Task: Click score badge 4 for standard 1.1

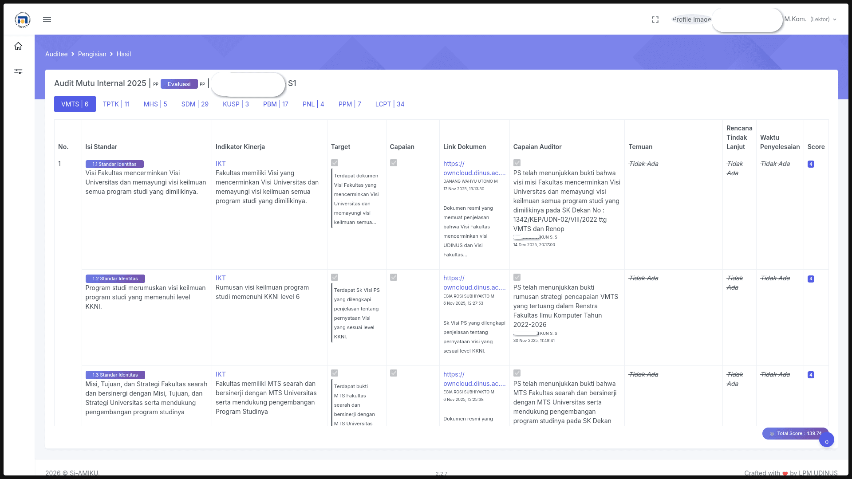Action: (811, 164)
